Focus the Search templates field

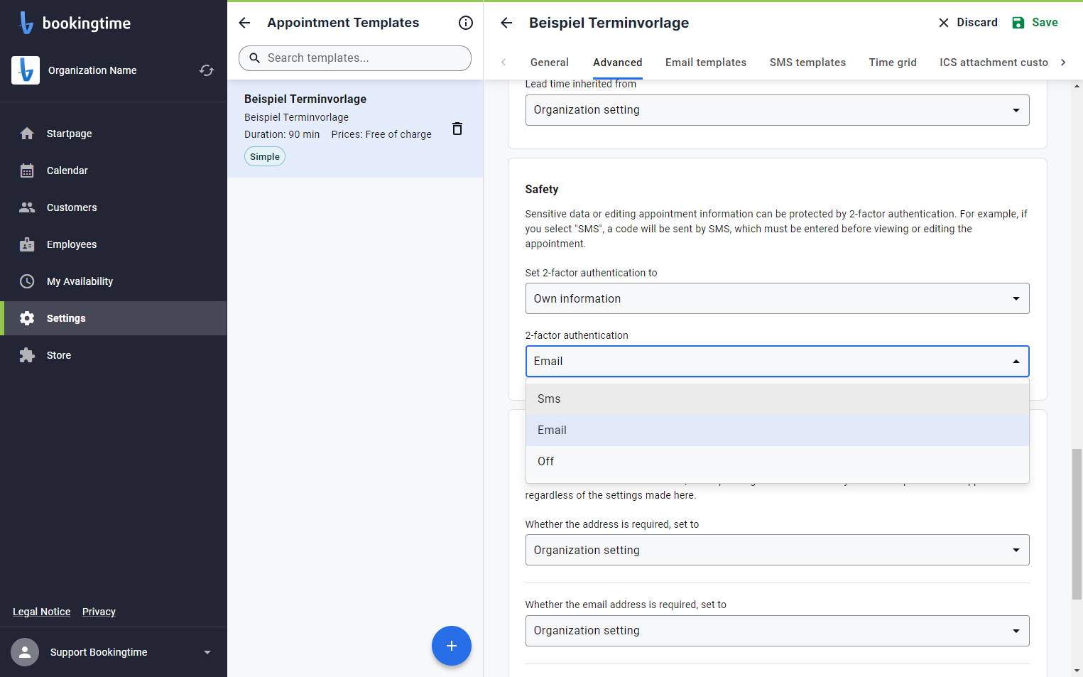355,58
